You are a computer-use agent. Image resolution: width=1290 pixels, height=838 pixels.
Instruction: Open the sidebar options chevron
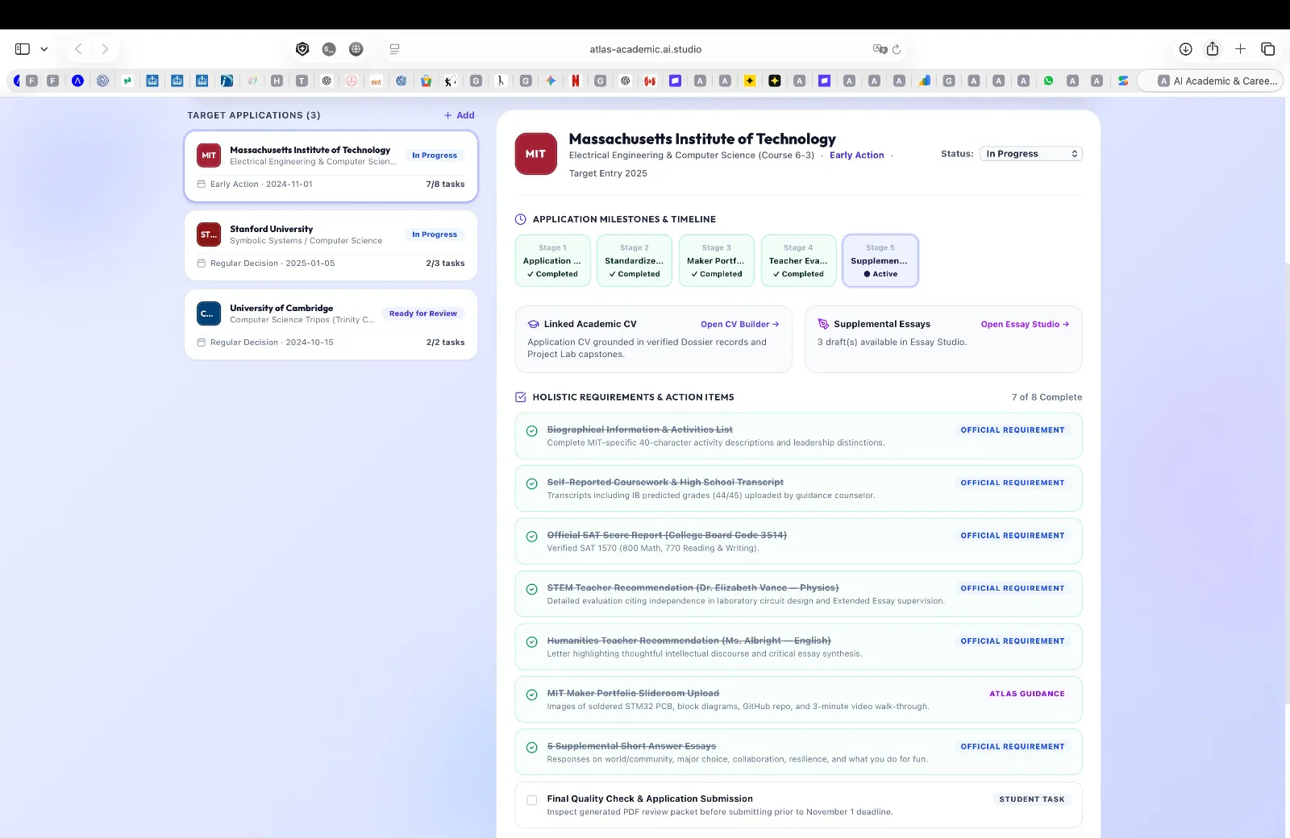pos(44,49)
